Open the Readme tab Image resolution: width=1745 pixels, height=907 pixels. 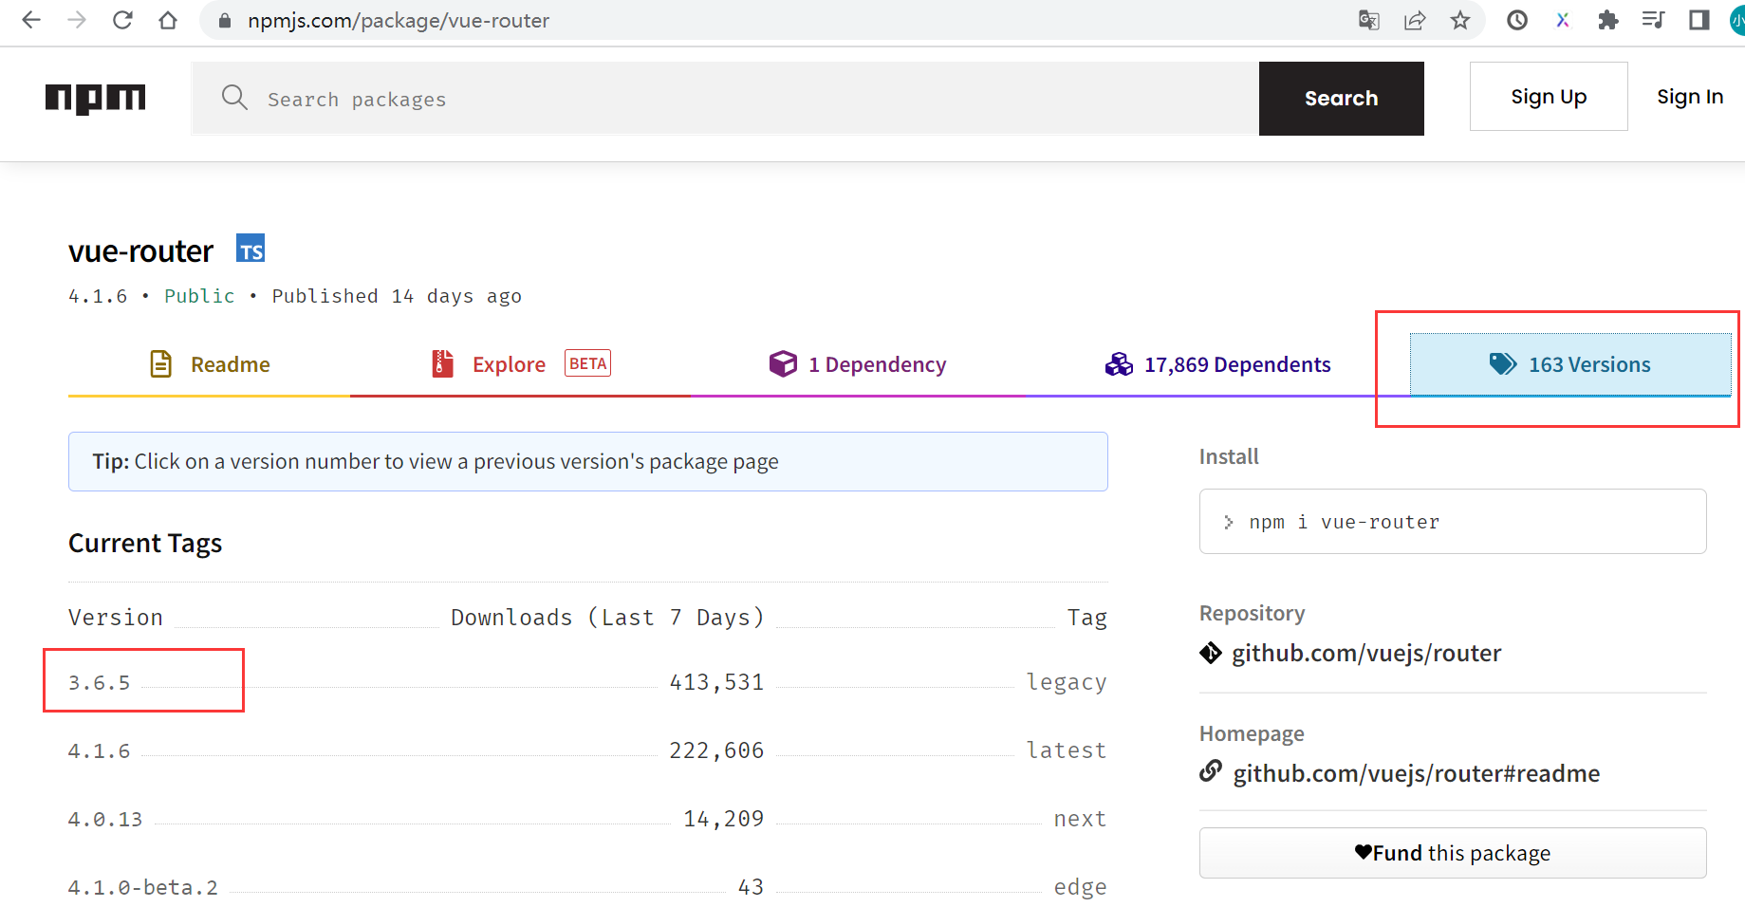(209, 364)
